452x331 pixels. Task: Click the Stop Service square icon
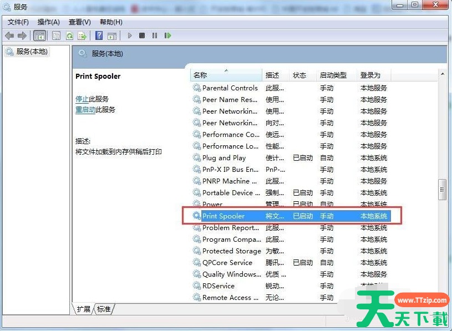[x=142, y=35]
